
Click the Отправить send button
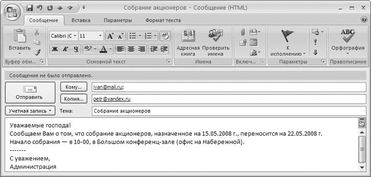(30, 92)
